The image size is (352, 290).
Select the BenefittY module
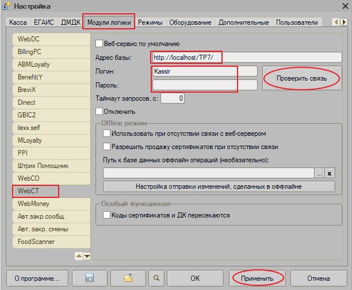52,77
